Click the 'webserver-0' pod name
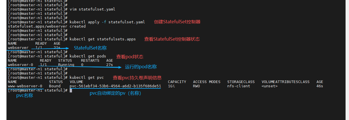Image resolution: width=349 pixels, height=120 pixels. click(x=21, y=65)
